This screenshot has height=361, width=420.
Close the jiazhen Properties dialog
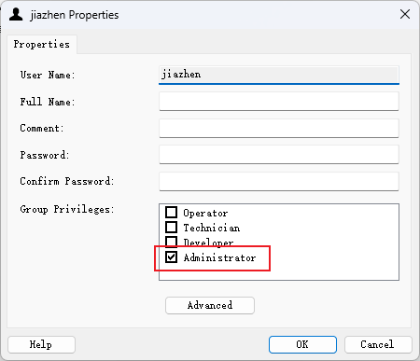click(405, 14)
